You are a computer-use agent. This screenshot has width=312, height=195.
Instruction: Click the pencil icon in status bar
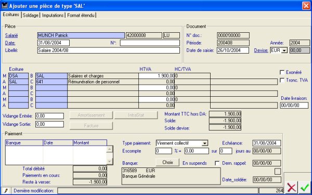tap(6, 191)
